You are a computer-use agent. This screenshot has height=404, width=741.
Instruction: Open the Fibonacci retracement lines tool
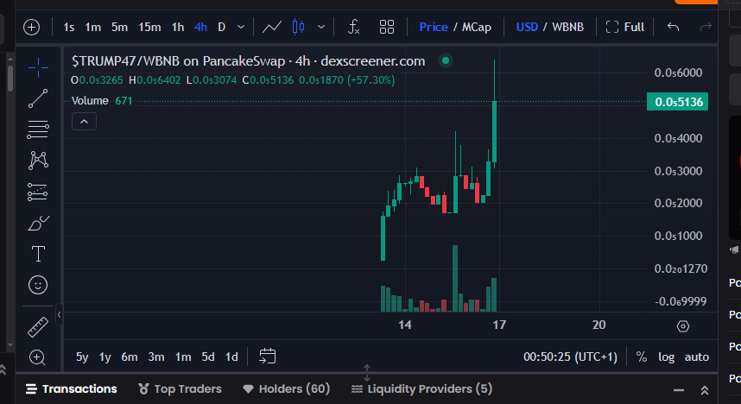[x=38, y=129]
